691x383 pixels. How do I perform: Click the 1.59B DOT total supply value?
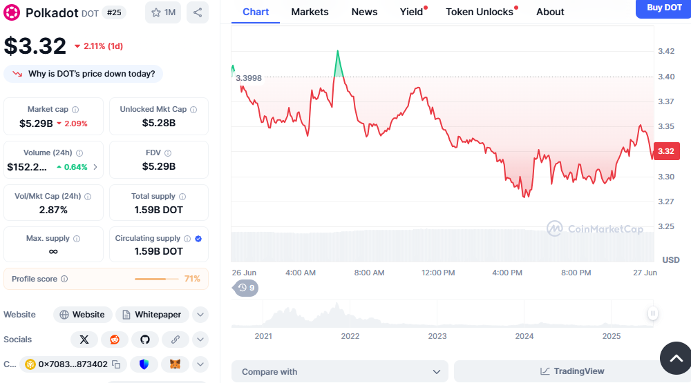[159, 210]
